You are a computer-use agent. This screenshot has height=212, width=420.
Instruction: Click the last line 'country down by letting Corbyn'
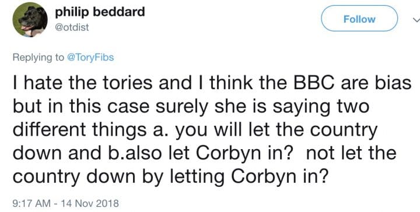click(170, 176)
